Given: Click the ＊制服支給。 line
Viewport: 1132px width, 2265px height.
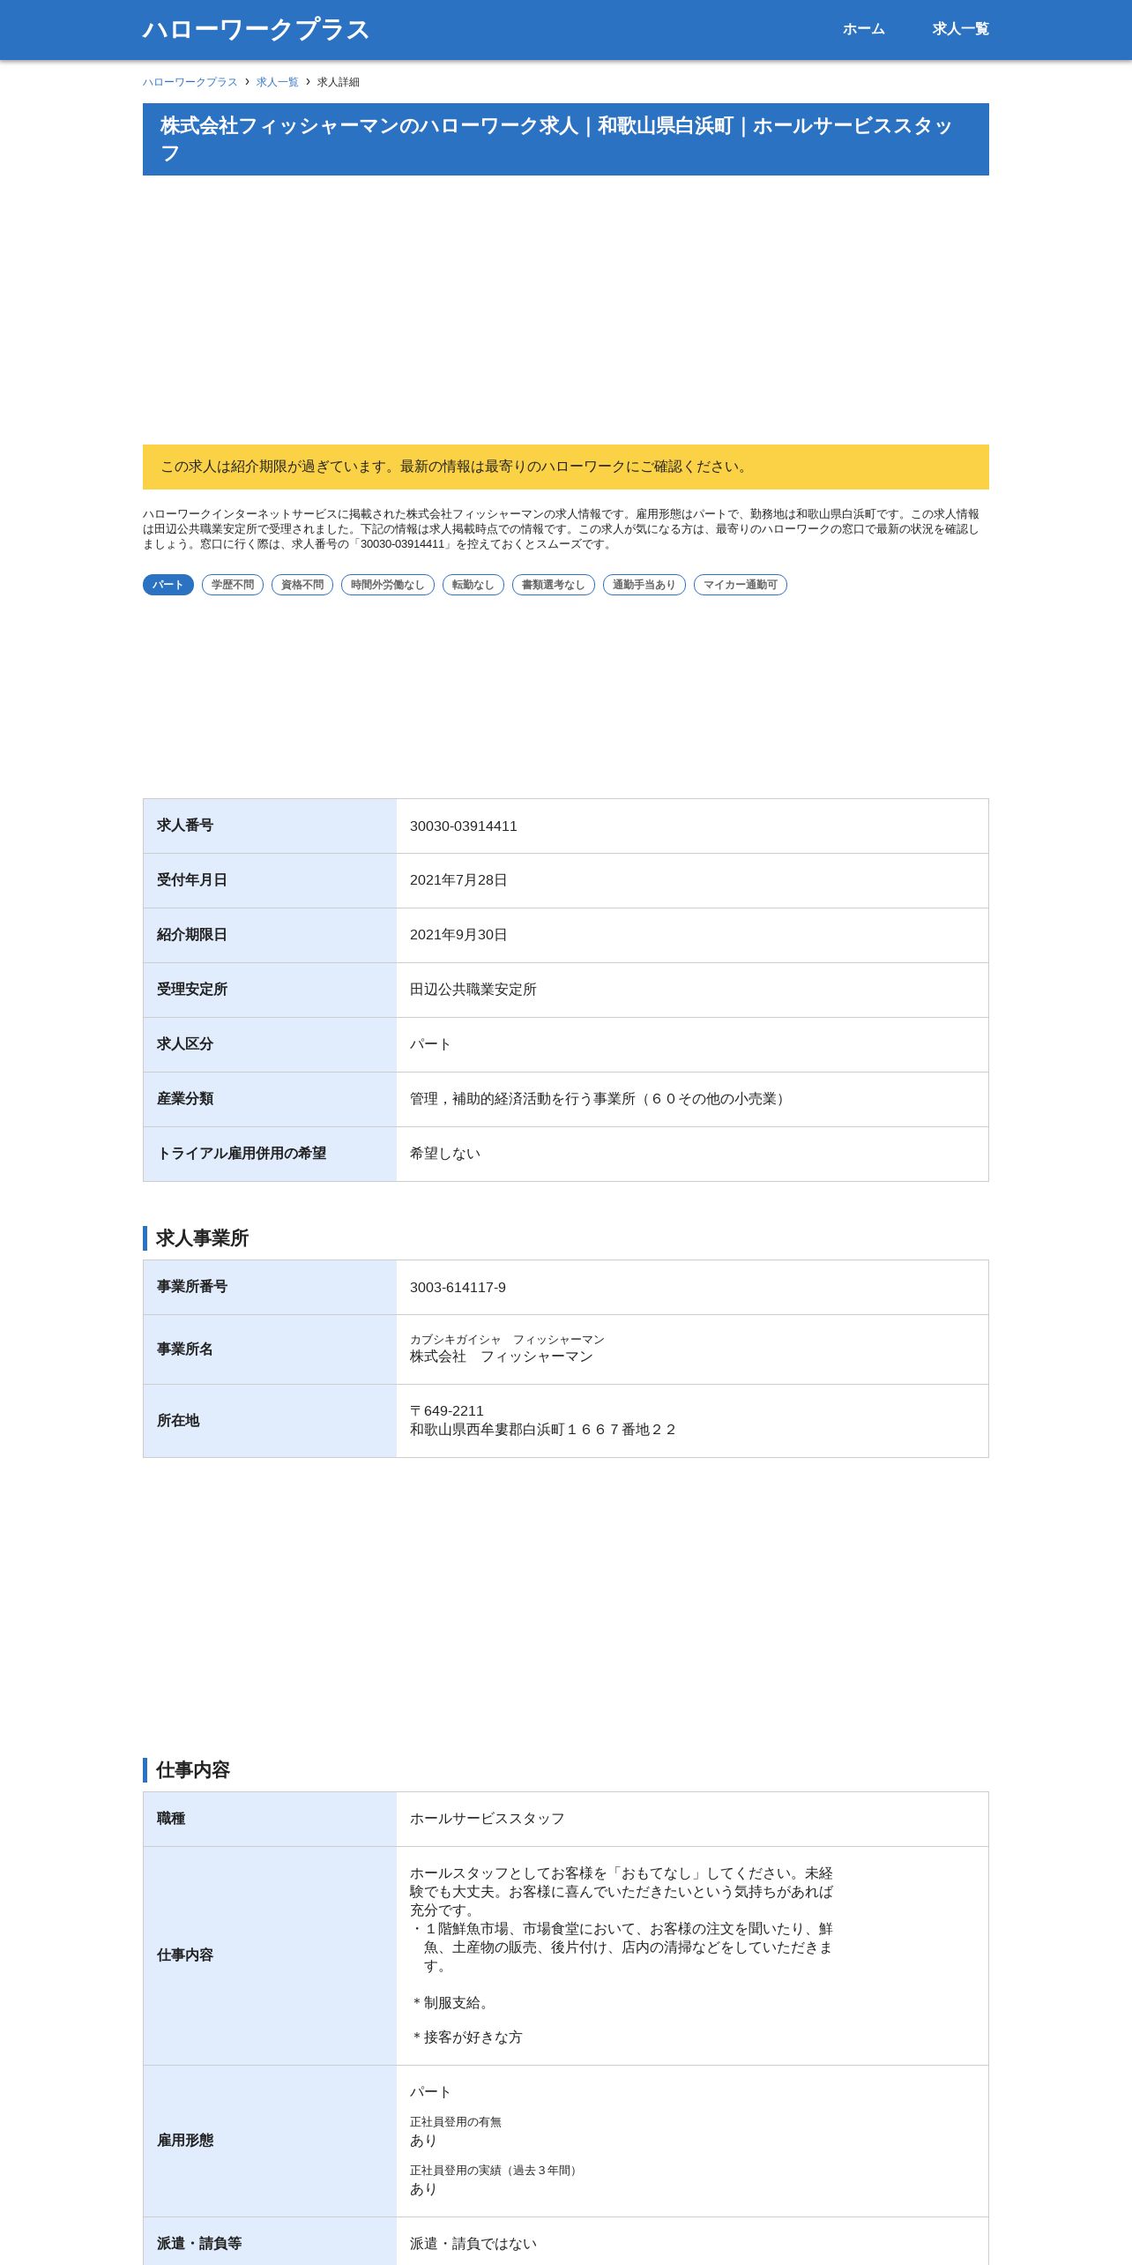Looking at the screenshot, I should pyautogui.click(x=451, y=2003).
